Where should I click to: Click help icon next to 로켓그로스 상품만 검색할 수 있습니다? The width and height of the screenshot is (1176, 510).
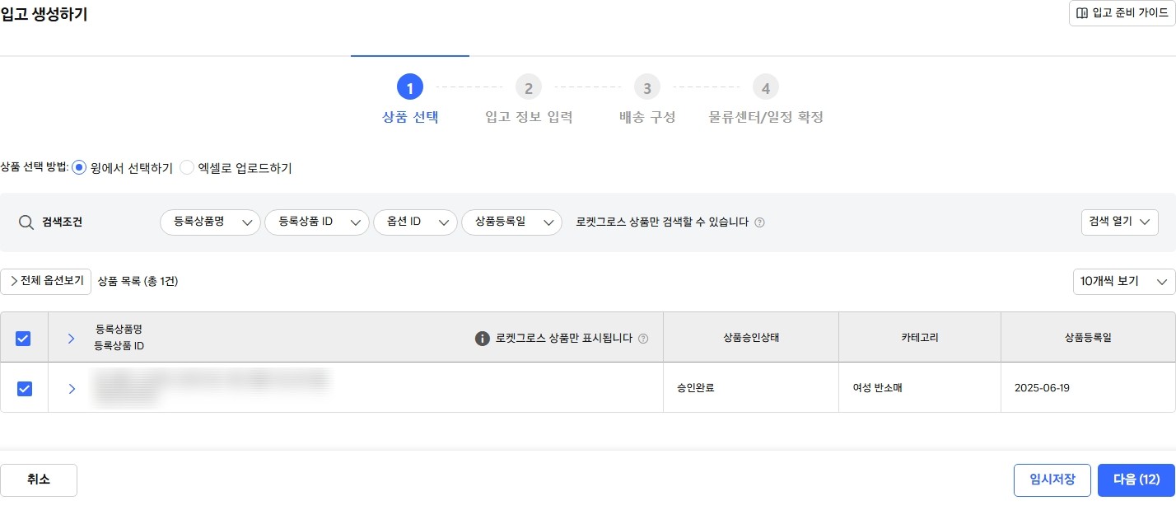tap(759, 222)
